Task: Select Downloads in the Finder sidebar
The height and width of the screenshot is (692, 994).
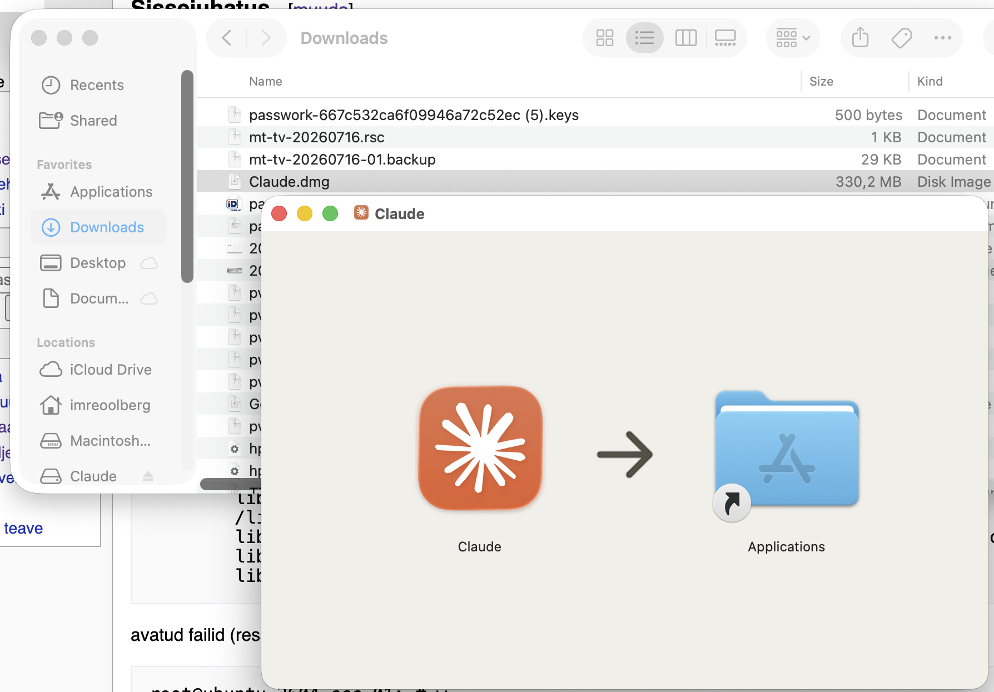Action: coord(98,227)
